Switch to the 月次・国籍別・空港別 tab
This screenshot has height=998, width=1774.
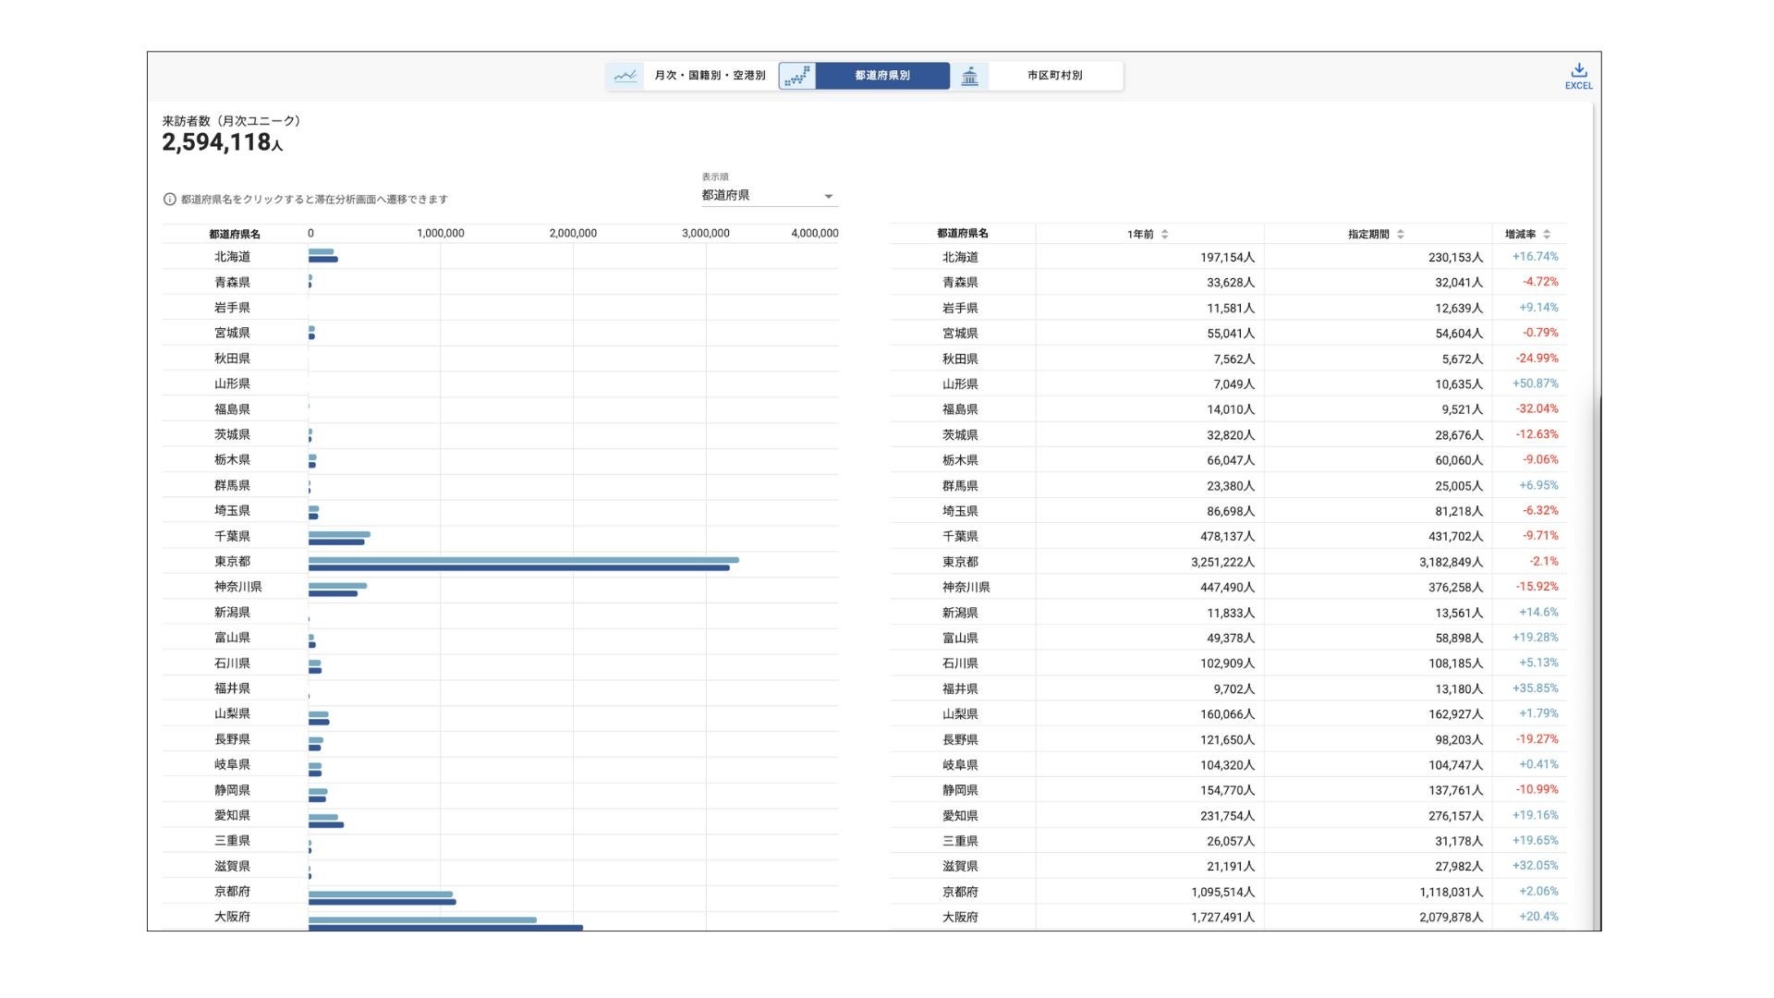click(x=710, y=76)
